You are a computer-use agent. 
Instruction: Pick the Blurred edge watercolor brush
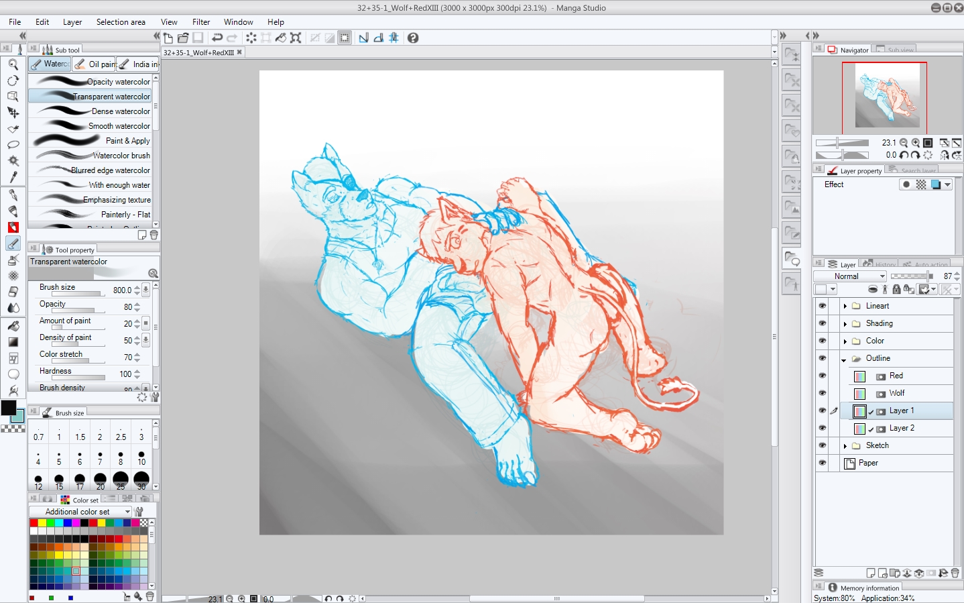click(x=91, y=170)
